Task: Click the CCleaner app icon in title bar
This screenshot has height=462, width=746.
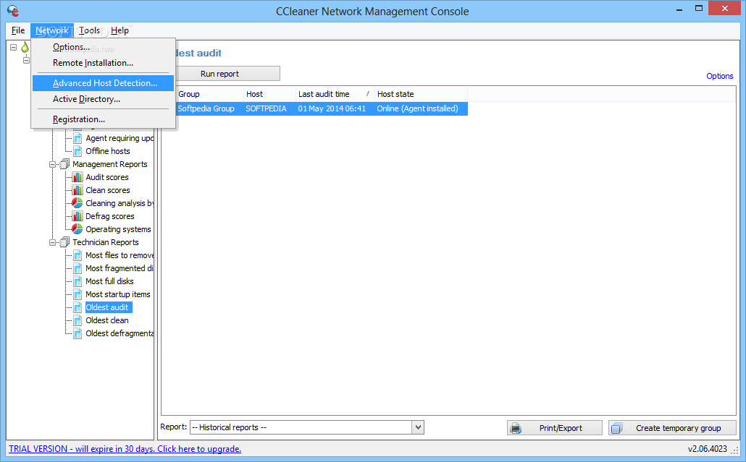Action: [13, 10]
